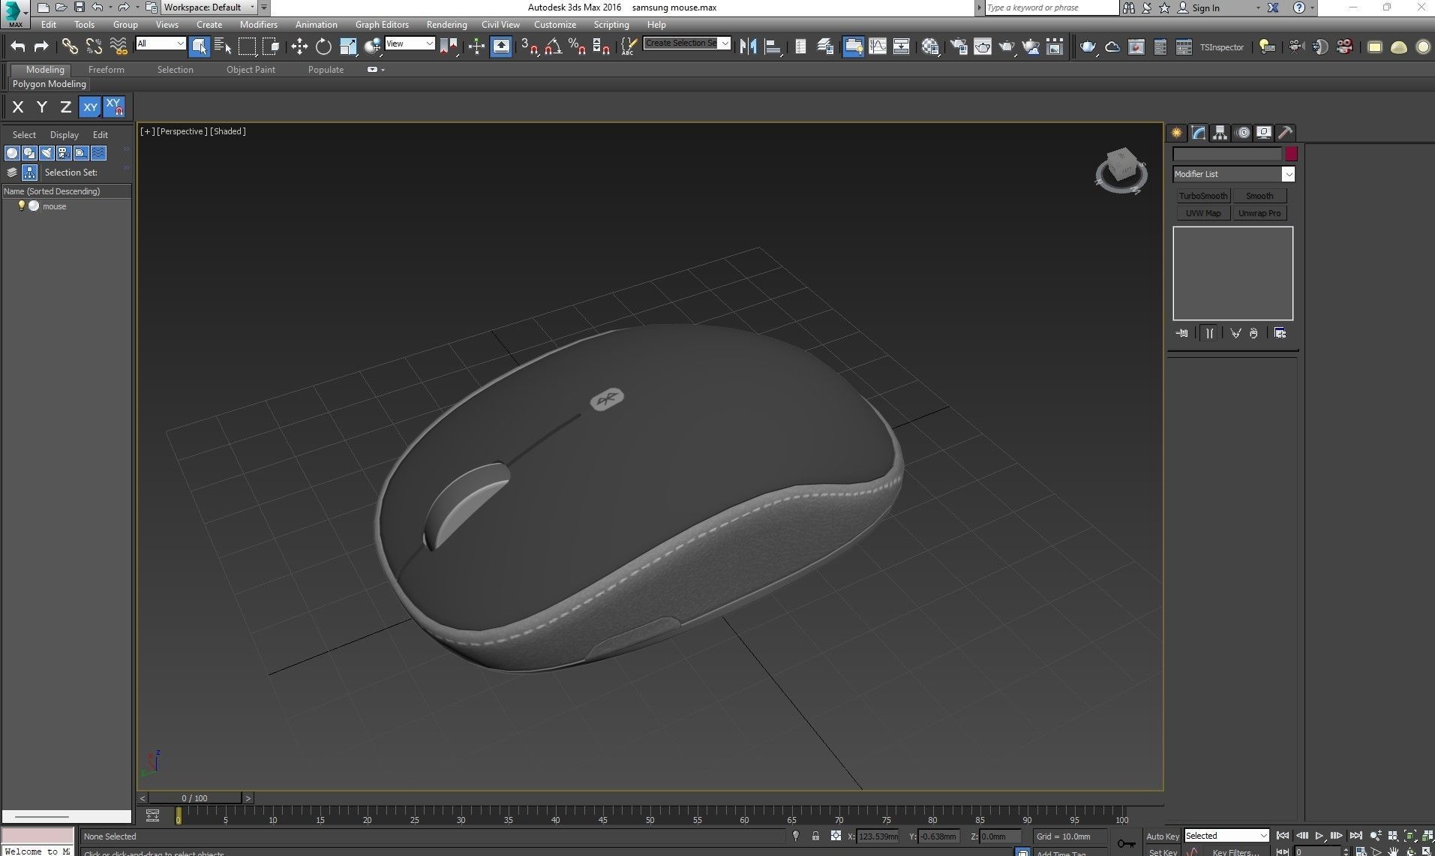The width and height of the screenshot is (1435, 856).
Task: Open the Schematic View icon
Action: point(901,47)
